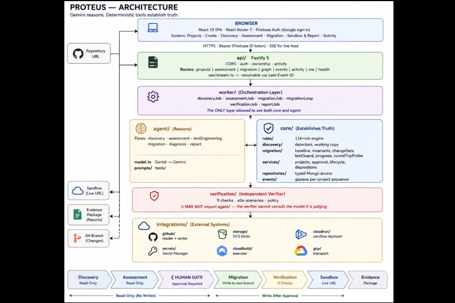This screenshot has height=303, width=455.
Task: Click the 'verification/ (Independent Verifier)' heading
Action: point(247,194)
